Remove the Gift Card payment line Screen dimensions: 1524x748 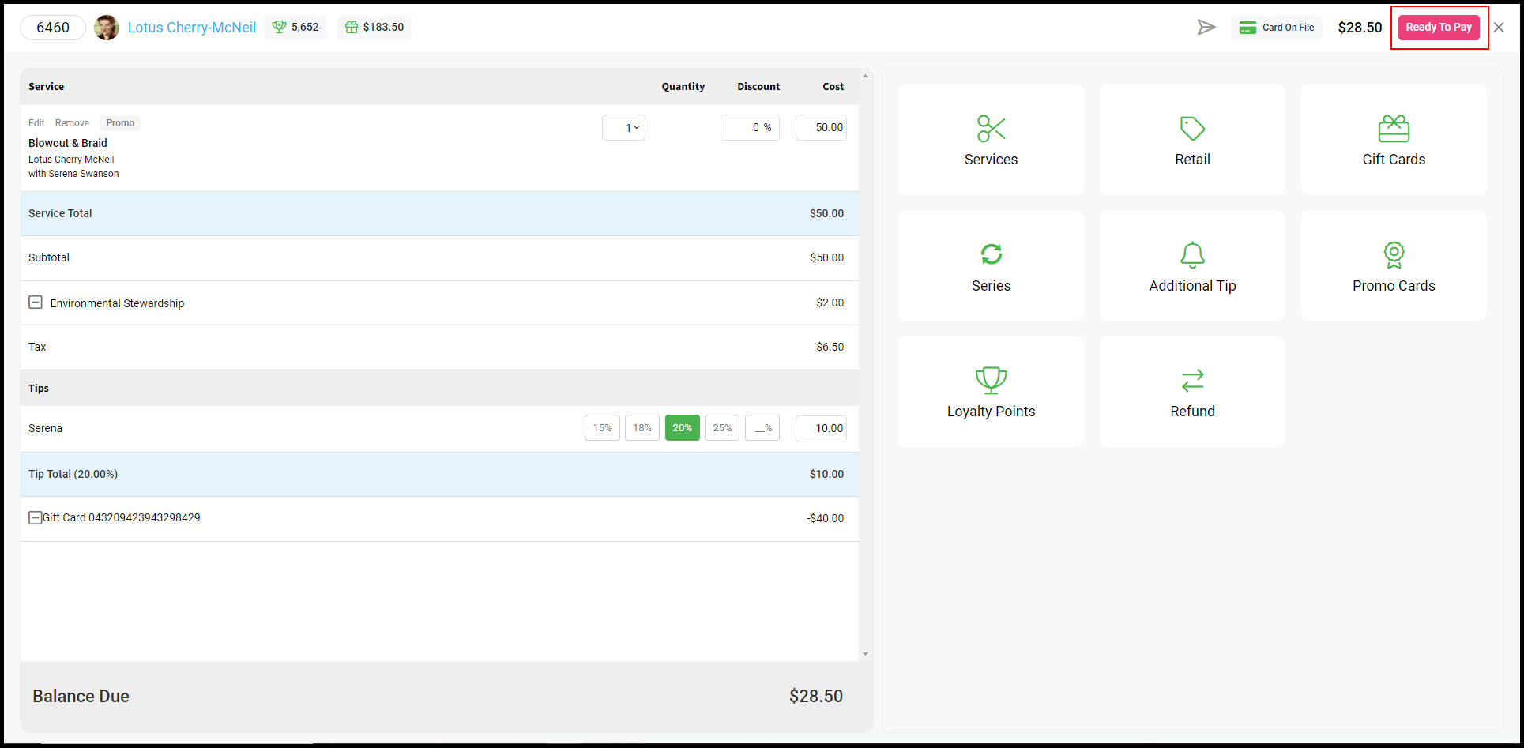36,518
